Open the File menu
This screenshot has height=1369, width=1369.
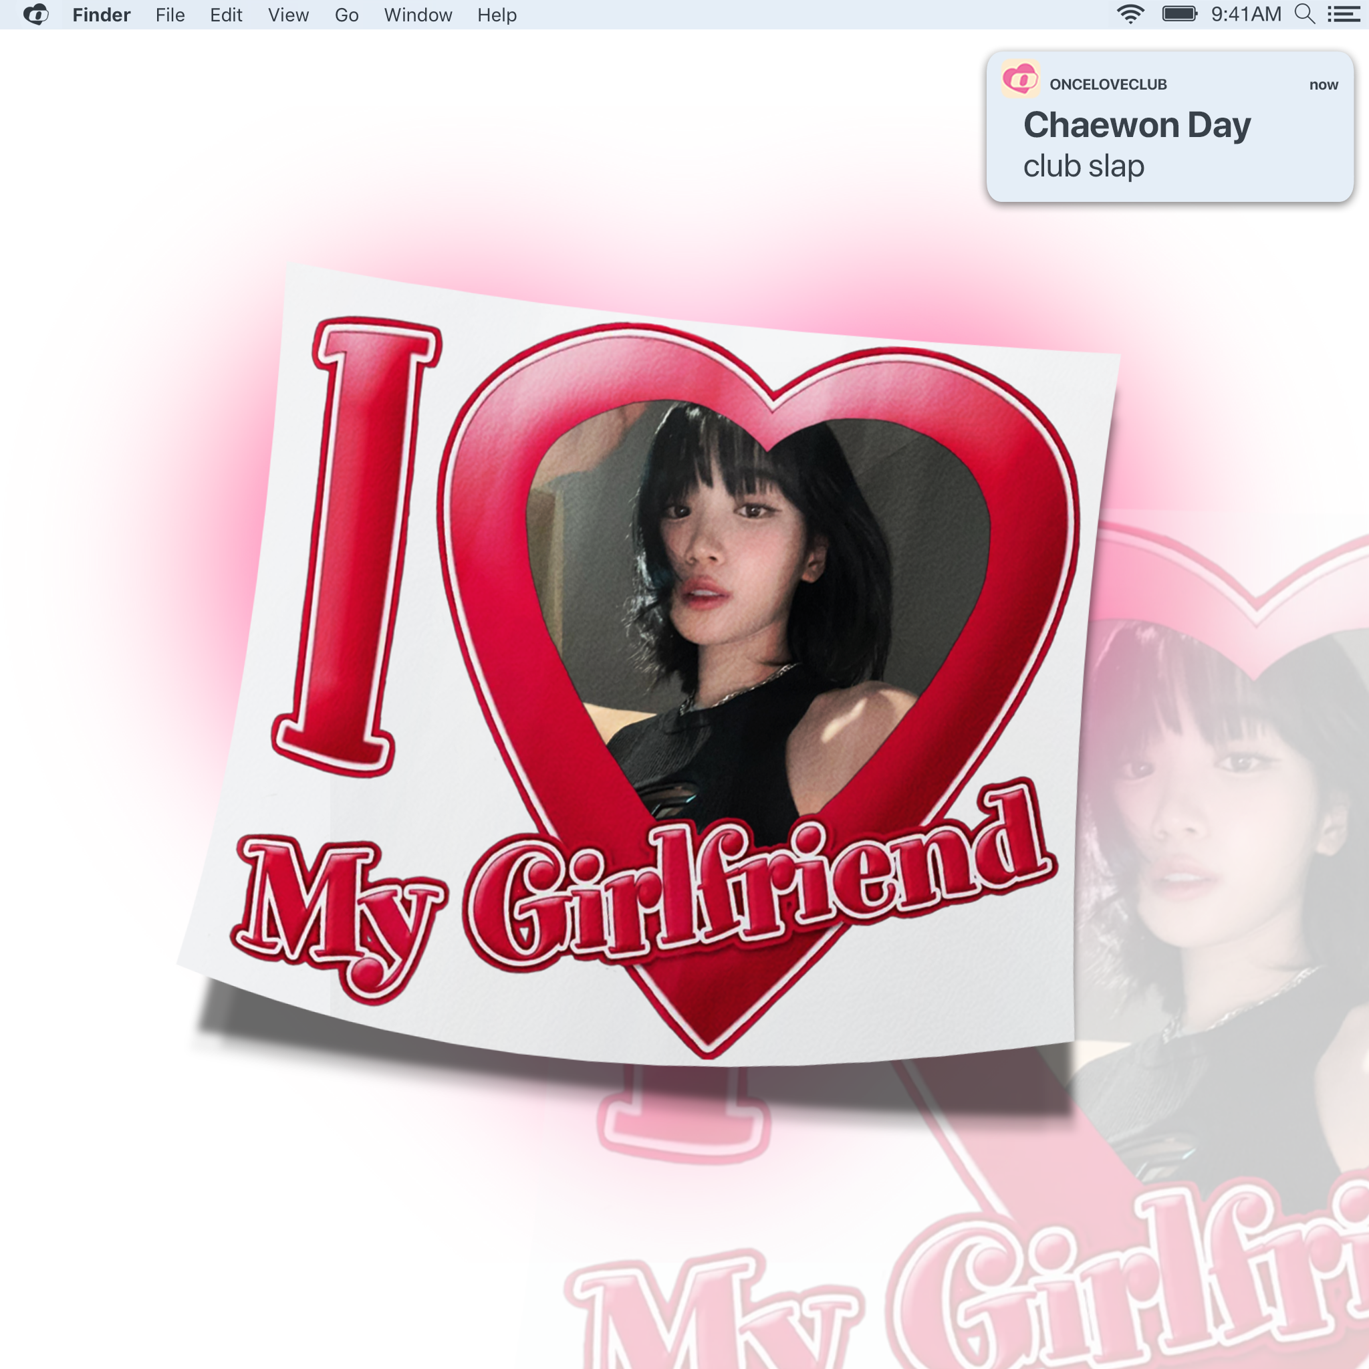tap(170, 15)
